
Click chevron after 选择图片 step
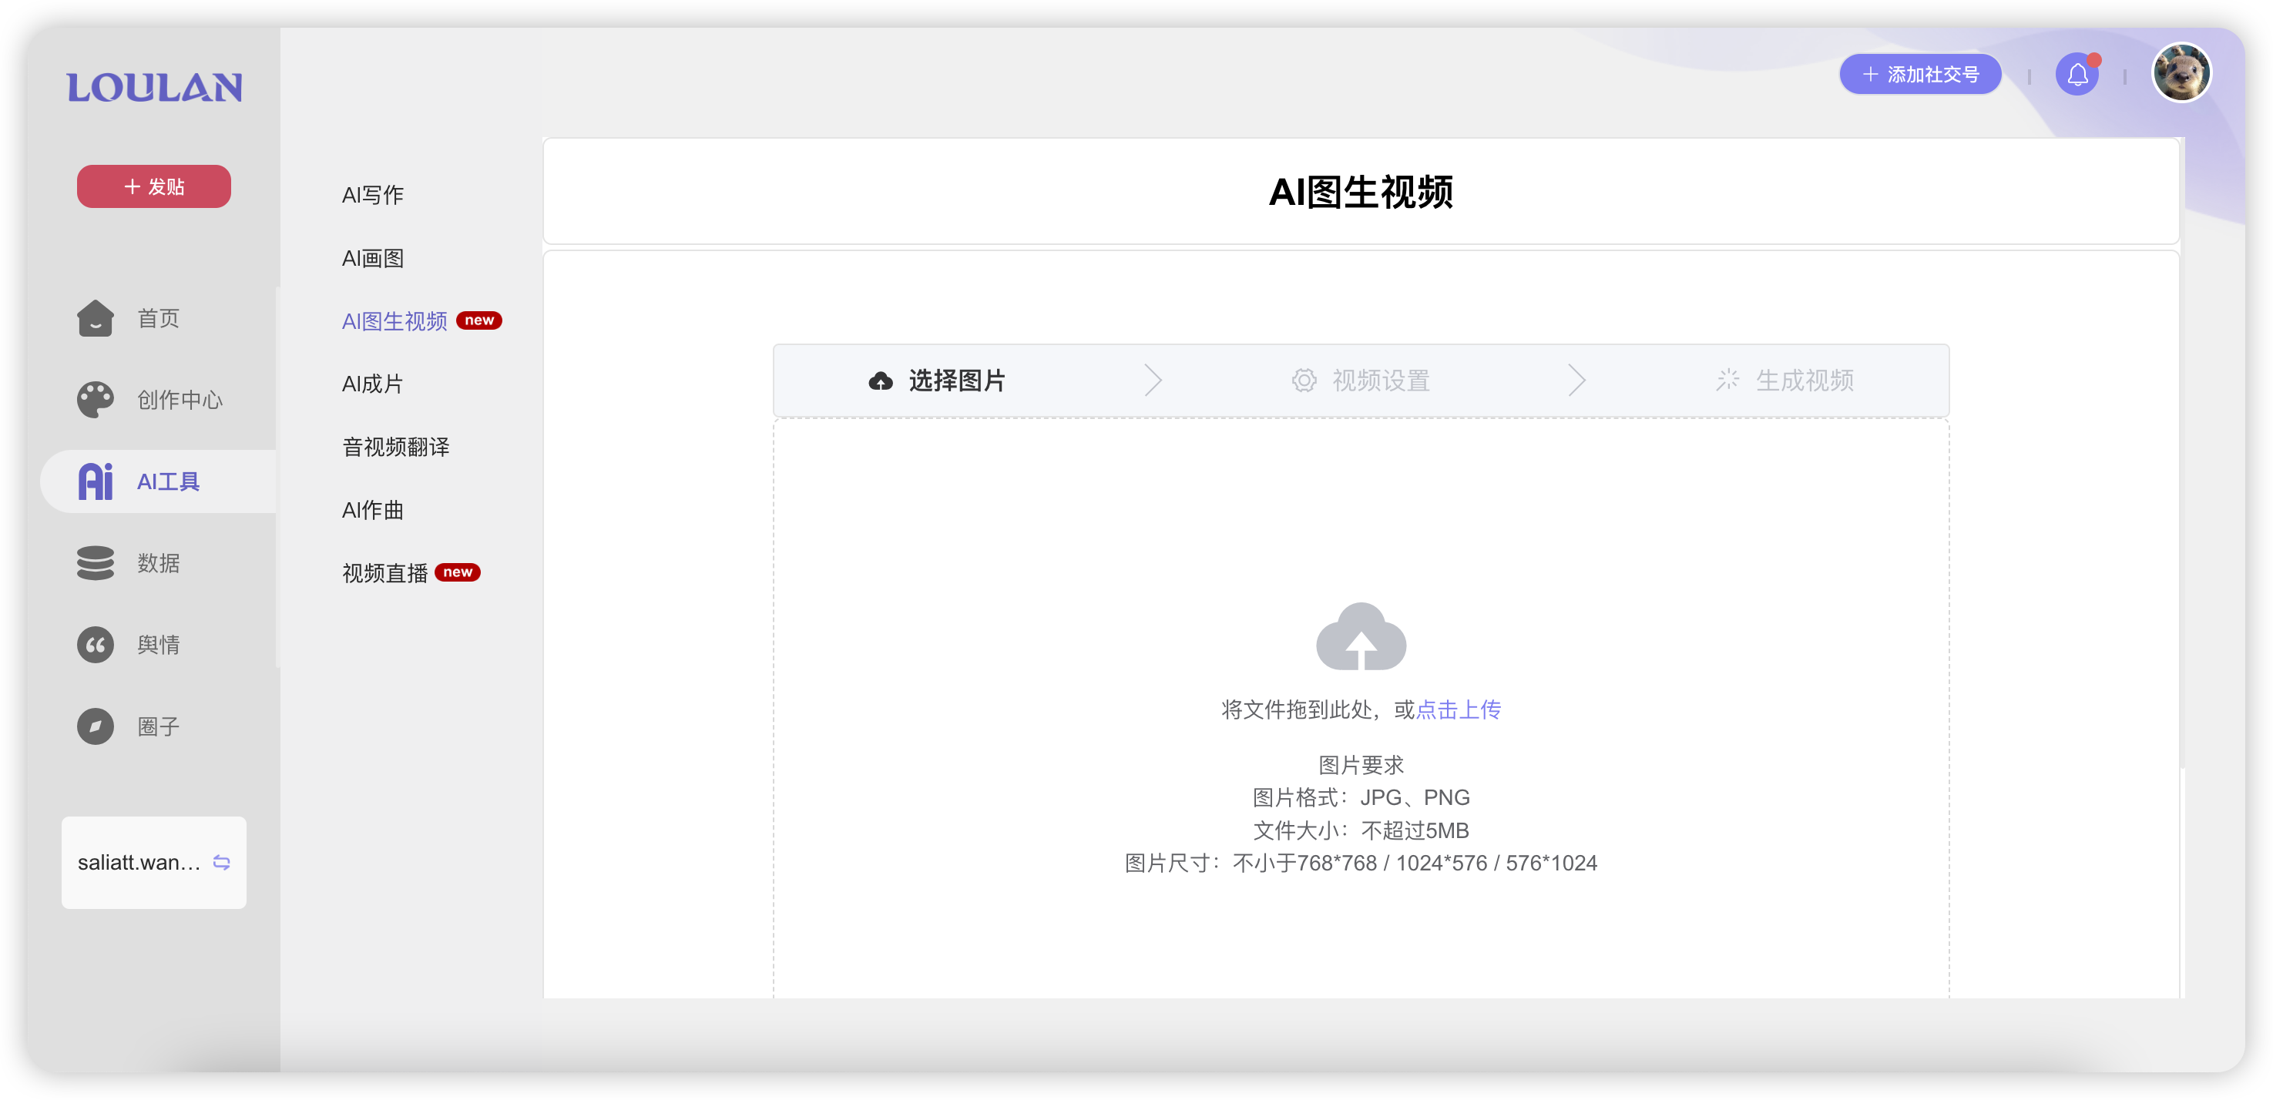pyautogui.click(x=1153, y=381)
